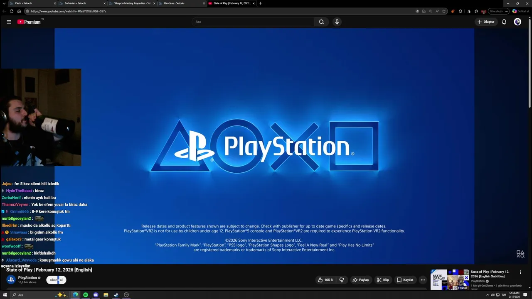The height and width of the screenshot is (299, 532).
Task: Open more actions three-dot menu under video
Action: point(423,280)
